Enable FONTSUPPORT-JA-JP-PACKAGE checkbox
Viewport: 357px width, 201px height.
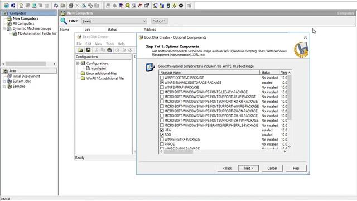[162, 97]
